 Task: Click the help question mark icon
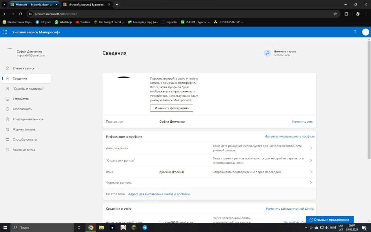click(x=355, y=32)
